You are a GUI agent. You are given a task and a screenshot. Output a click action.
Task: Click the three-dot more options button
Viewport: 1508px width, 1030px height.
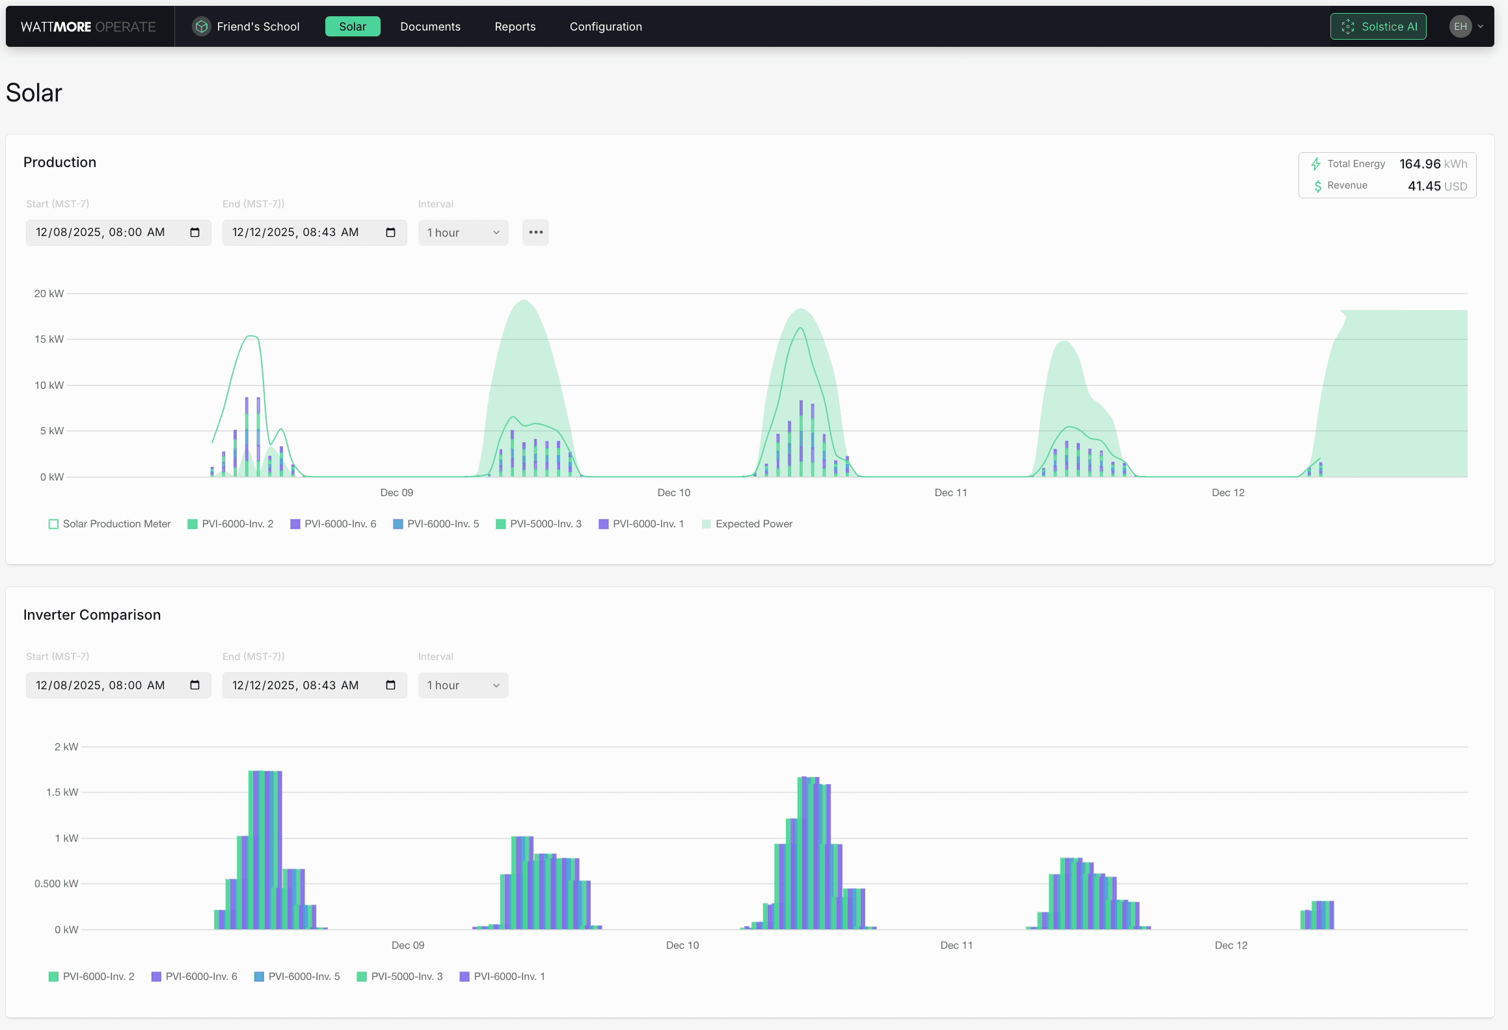pyautogui.click(x=535, y=233)
